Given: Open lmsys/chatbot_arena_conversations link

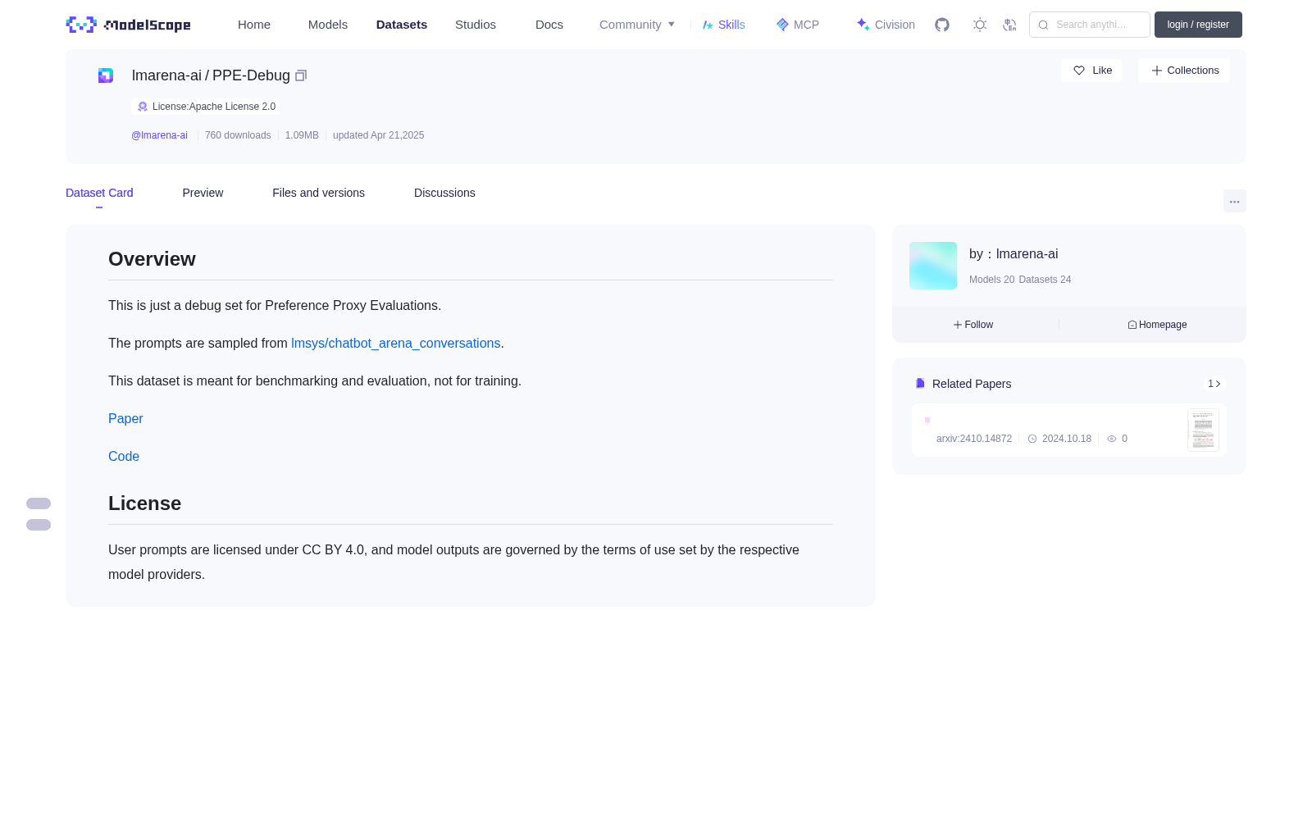Looking at the screenshot, I should tap(395, 344).
